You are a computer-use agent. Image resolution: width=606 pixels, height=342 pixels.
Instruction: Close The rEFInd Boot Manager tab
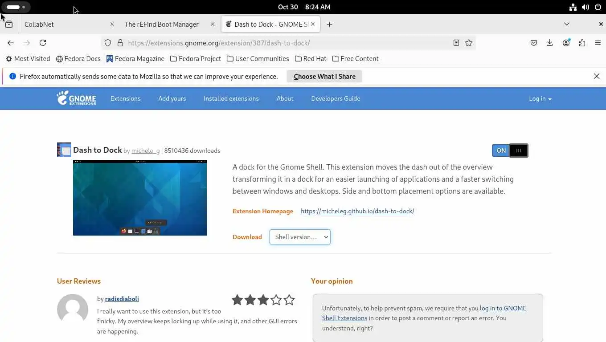pyautogui.click(x=213, y=24)
